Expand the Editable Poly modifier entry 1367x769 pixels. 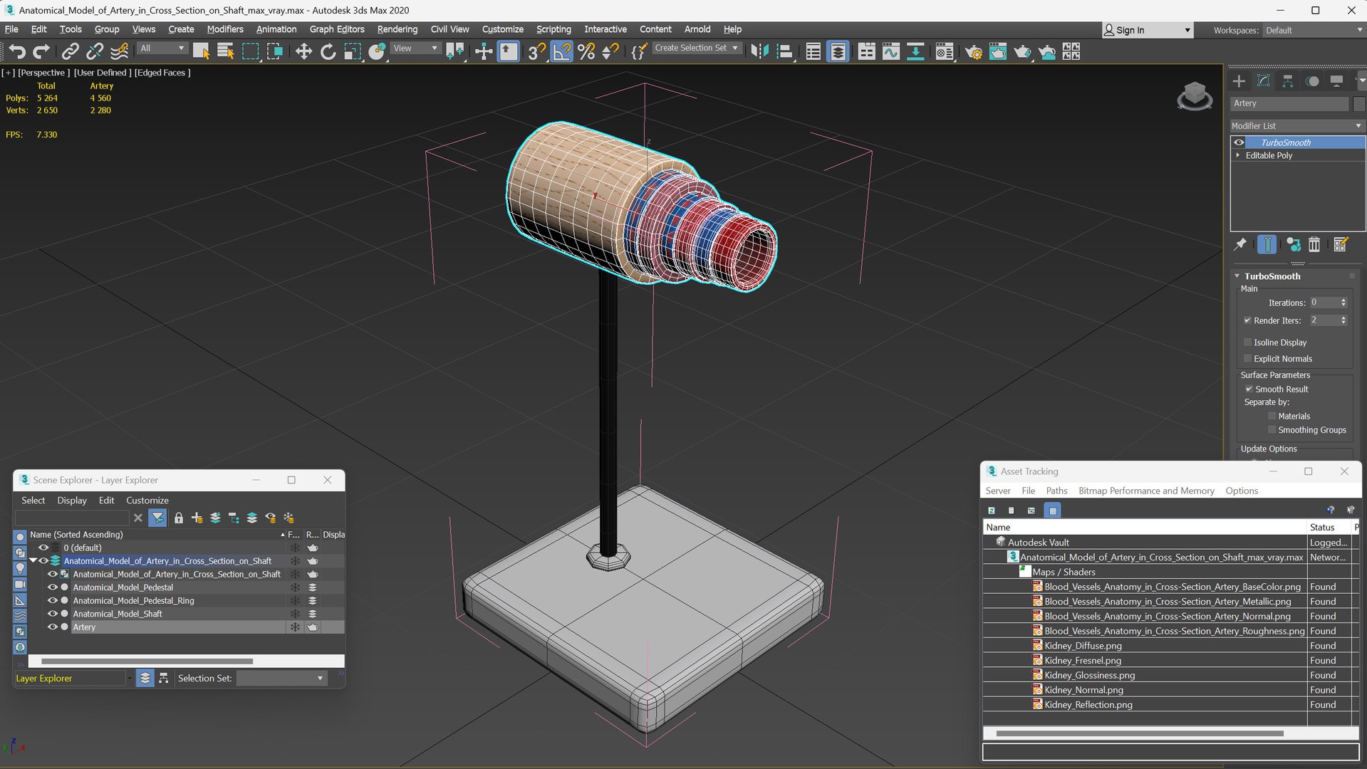tap(1238, 155)
